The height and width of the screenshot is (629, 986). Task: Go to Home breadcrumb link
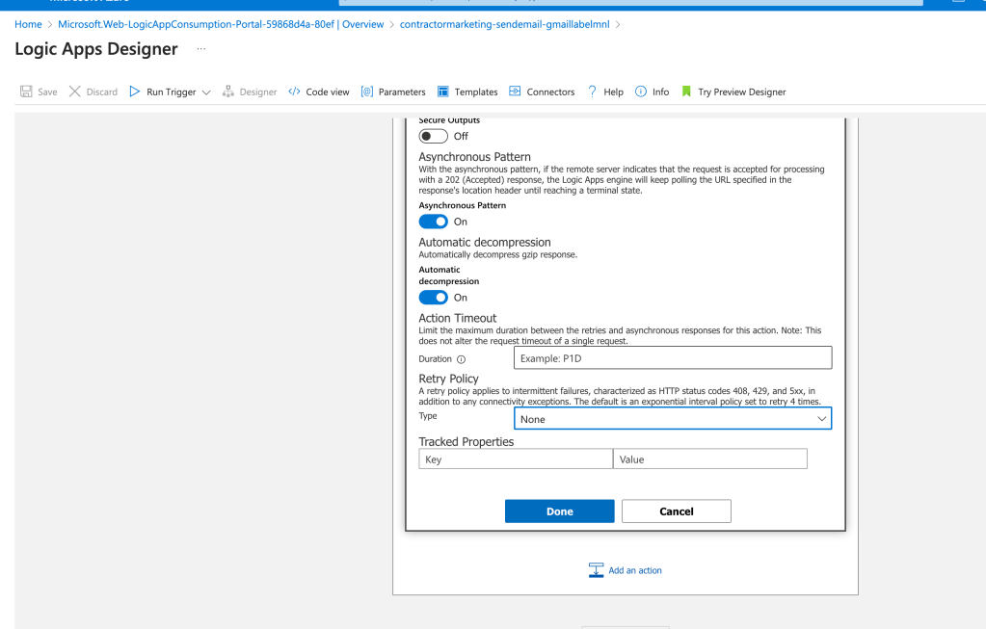[x=28, y=24]
